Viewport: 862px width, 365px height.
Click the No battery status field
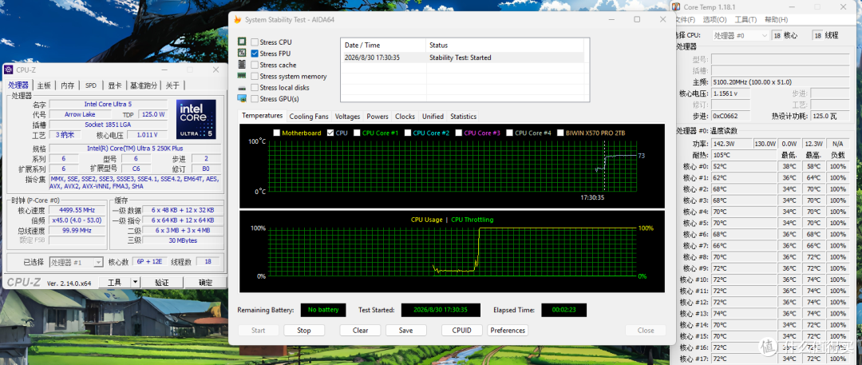(323, 310)
